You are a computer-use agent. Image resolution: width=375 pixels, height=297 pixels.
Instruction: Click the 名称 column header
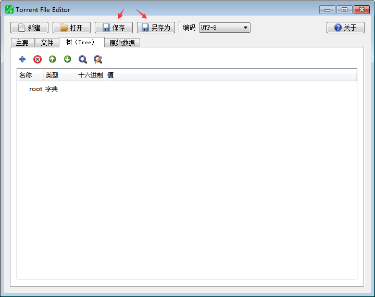30,75
